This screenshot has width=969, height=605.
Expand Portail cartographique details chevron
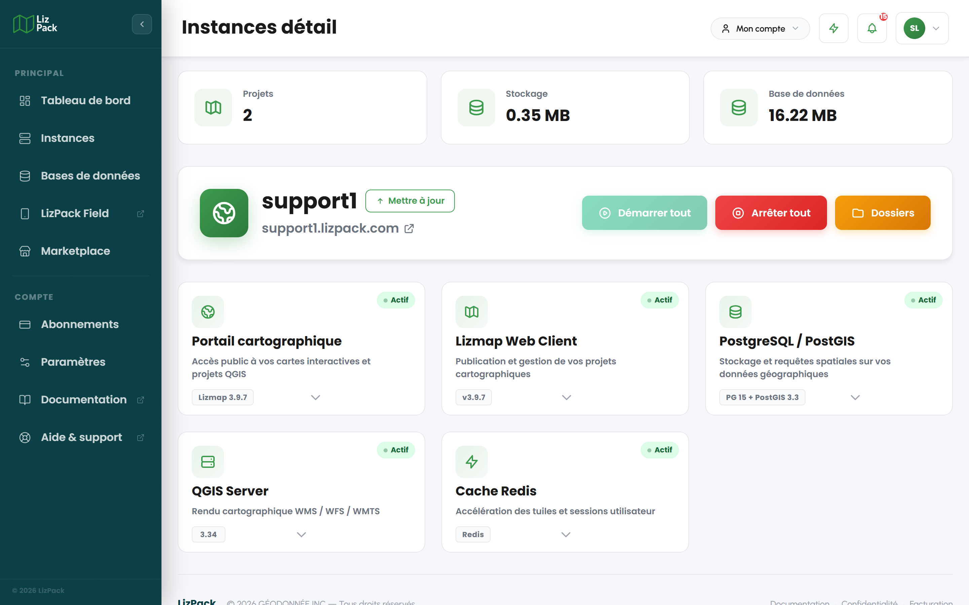316,397
